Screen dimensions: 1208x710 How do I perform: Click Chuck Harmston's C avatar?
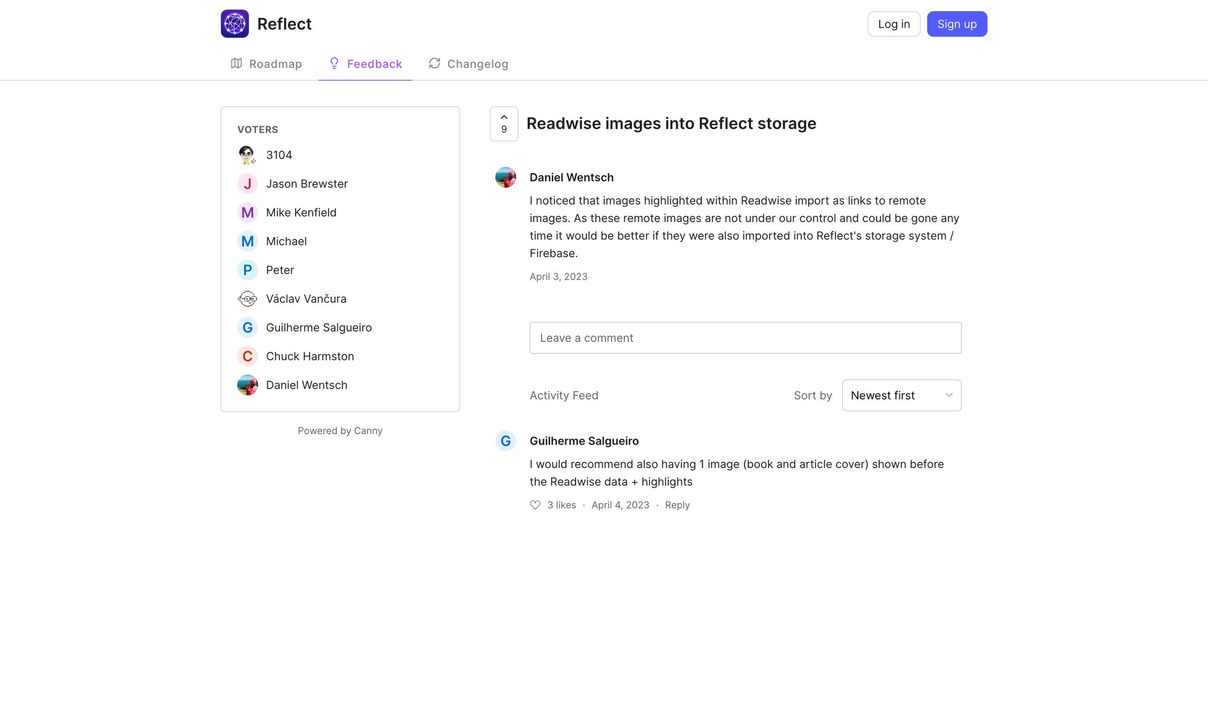click(x=247, y=356)
